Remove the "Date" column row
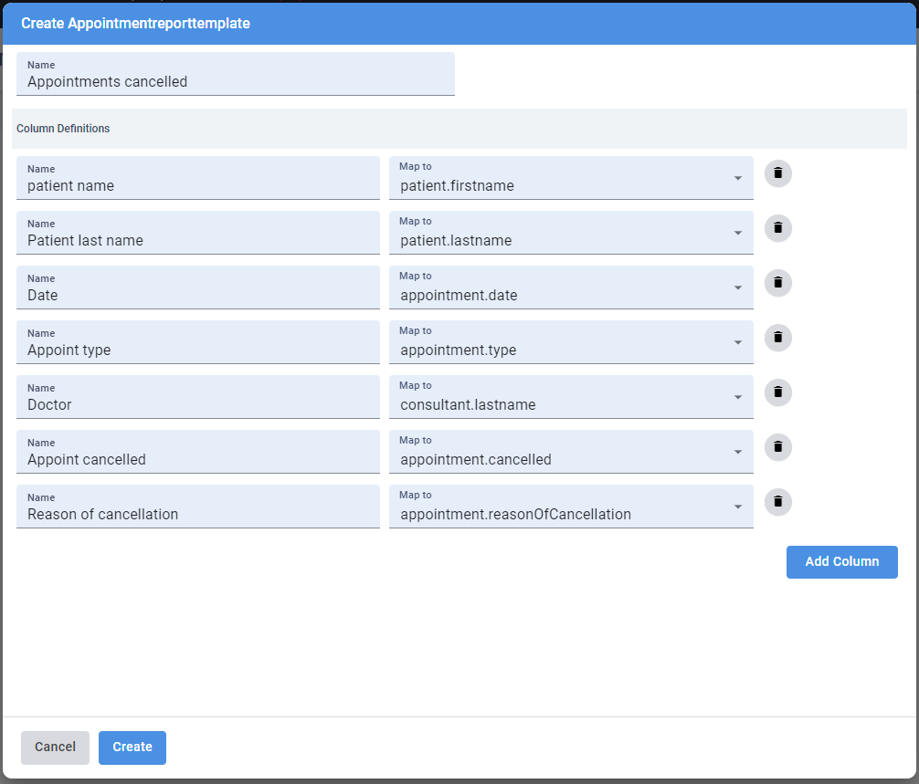This screenshot has height=784, width=919. [777, 283]
